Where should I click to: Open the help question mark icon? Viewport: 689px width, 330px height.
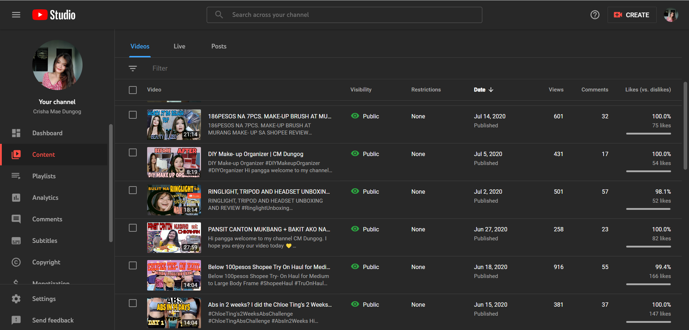tap(595, 15)
